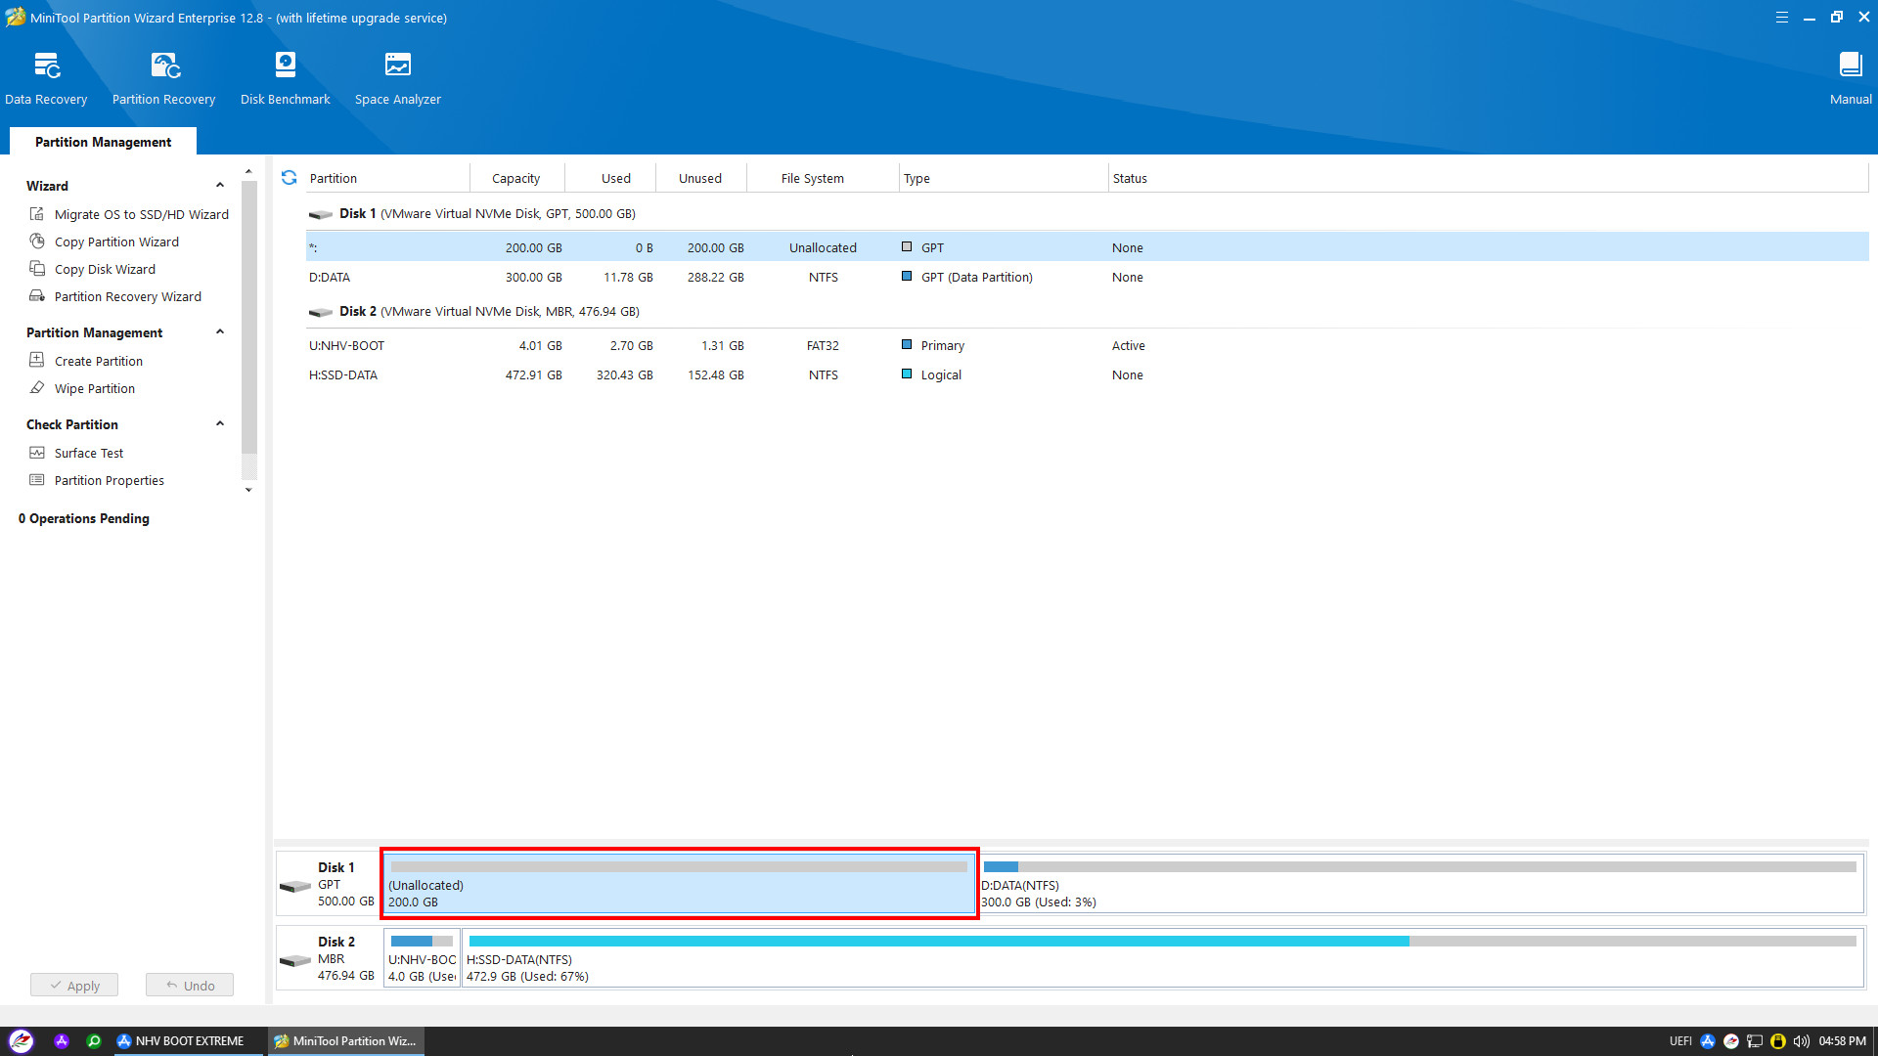
Task: Click the Apply button
Action: (x=74, y=986)
